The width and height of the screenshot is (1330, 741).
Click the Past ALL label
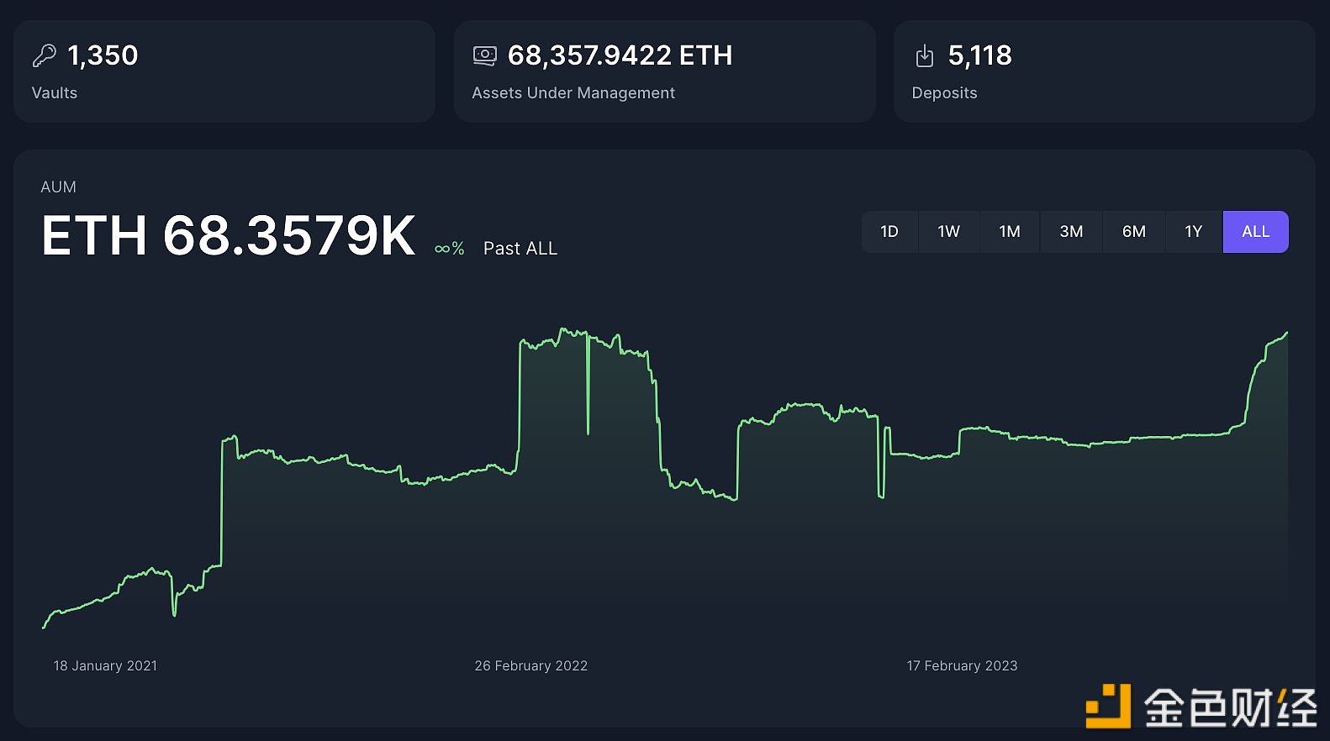[520, 249]
